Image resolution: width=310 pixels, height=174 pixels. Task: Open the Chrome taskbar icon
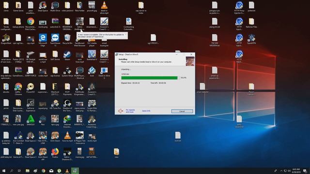[43, 171]
